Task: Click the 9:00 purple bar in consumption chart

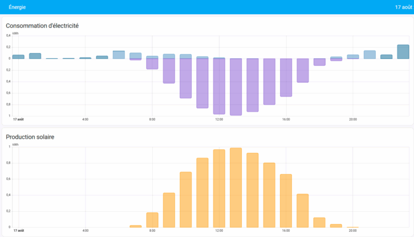Action: (169, 72)
